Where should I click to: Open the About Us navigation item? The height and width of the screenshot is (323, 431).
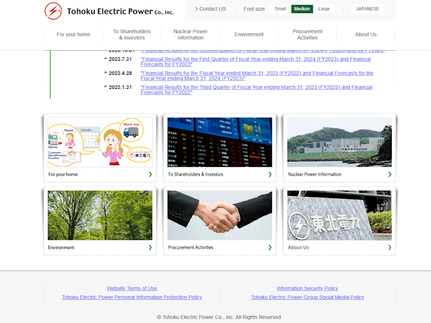[366, 34]
